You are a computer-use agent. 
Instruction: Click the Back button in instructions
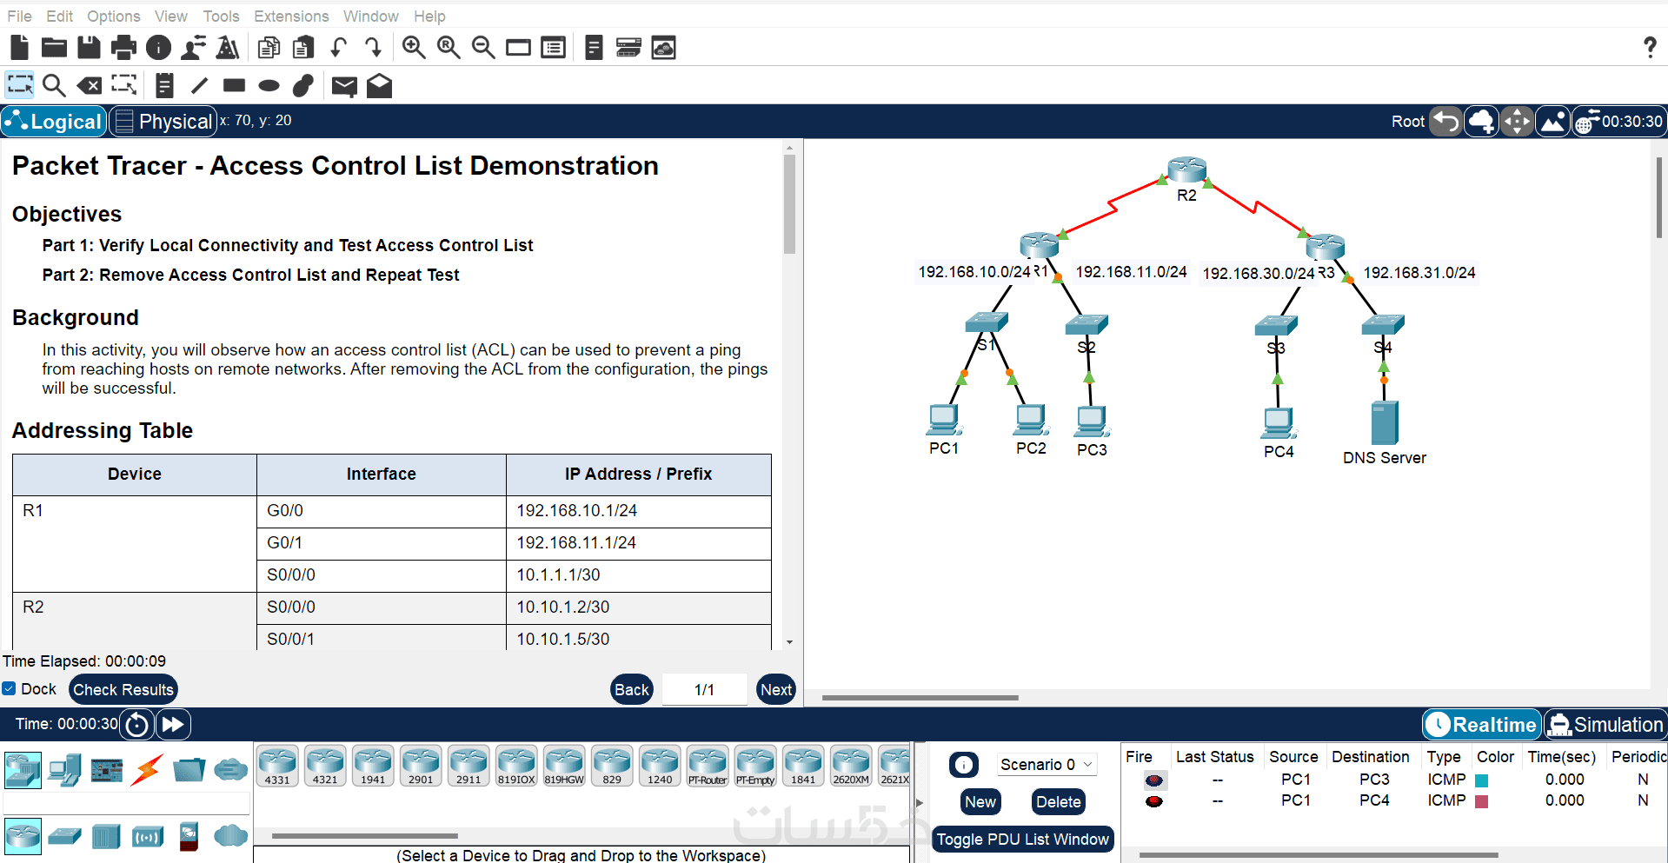pos(632,689)
